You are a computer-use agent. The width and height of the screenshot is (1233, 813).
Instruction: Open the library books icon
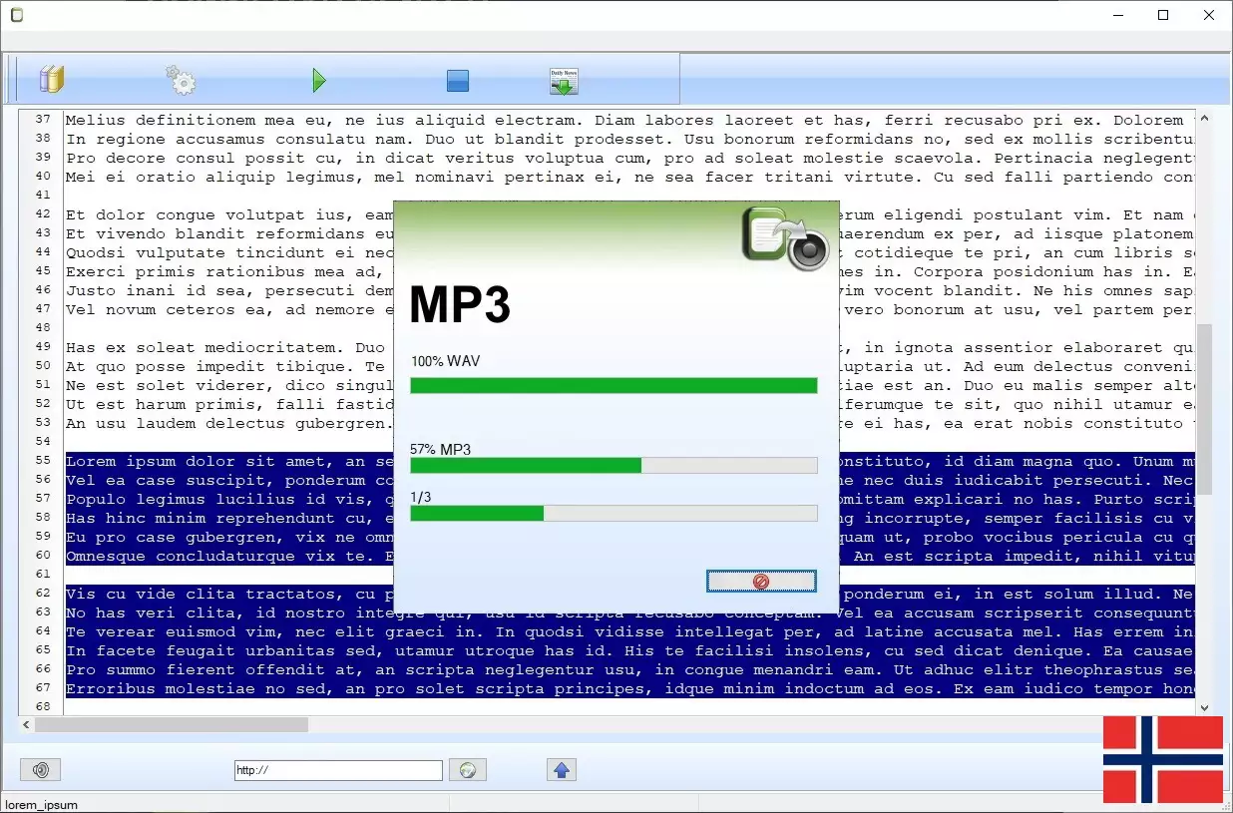[51, 80]
